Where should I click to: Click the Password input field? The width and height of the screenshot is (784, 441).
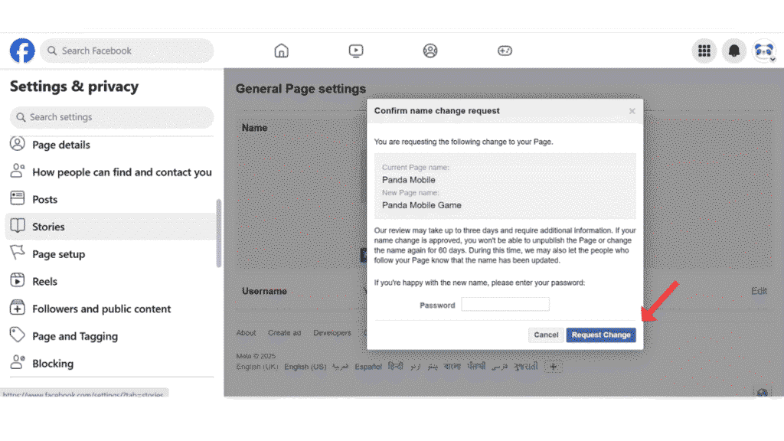[505, 305]
